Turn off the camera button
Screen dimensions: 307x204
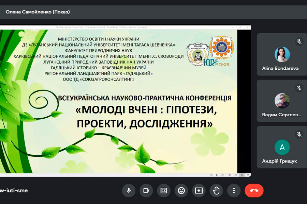click(146, 190)
